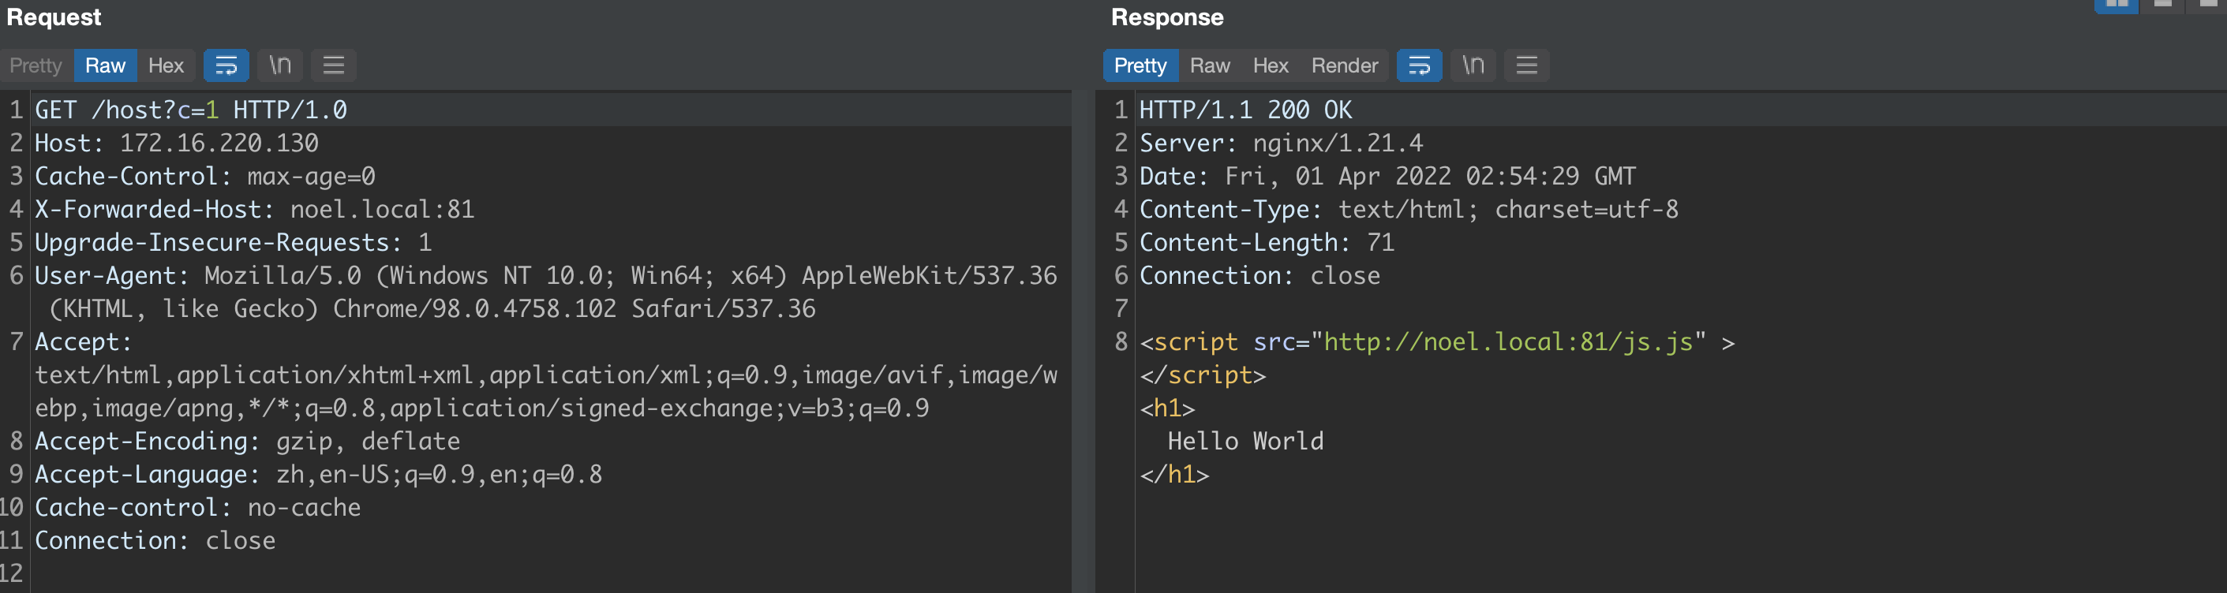Click the 'Host: 172.16.220.130' header
The width and height of the screenshot is (2227, 593).
tap(176, 144)
